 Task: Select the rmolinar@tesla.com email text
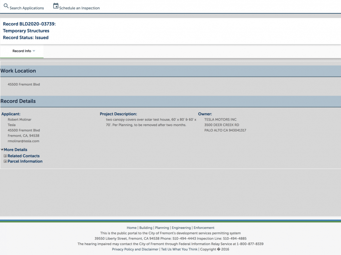(24, 141)
